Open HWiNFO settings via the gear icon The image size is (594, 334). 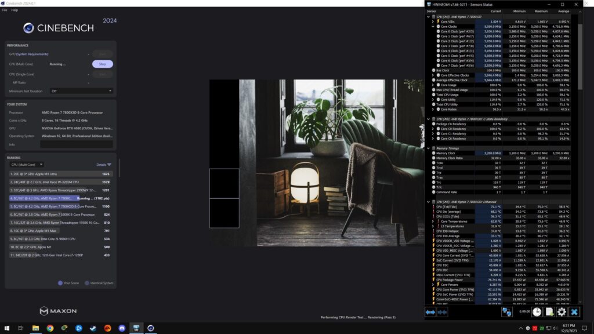[562, 311]
